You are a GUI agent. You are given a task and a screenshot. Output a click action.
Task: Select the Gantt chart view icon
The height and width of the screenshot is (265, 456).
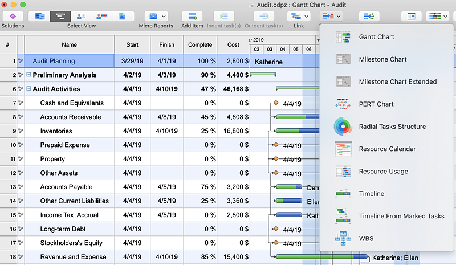pyautogui.click(x=60, y=17)
